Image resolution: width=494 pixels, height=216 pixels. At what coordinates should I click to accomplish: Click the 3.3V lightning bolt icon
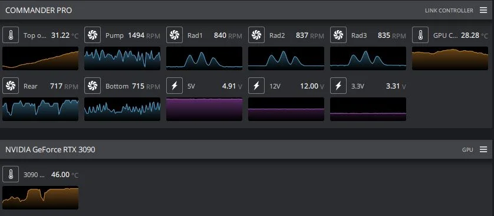[x=338, y=86]
